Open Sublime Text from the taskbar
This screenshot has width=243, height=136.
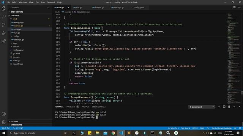point(129,133)
